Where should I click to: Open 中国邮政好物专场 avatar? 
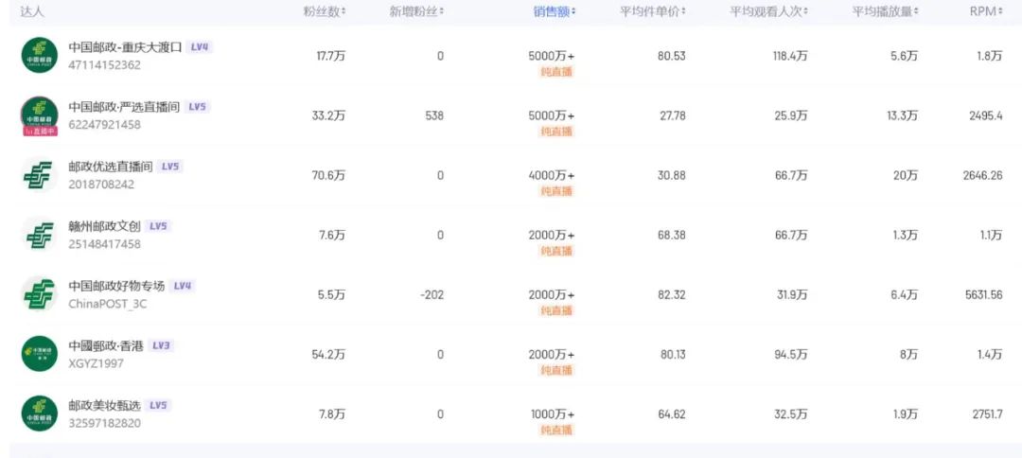pyautogui.click(x=39, y=294)
